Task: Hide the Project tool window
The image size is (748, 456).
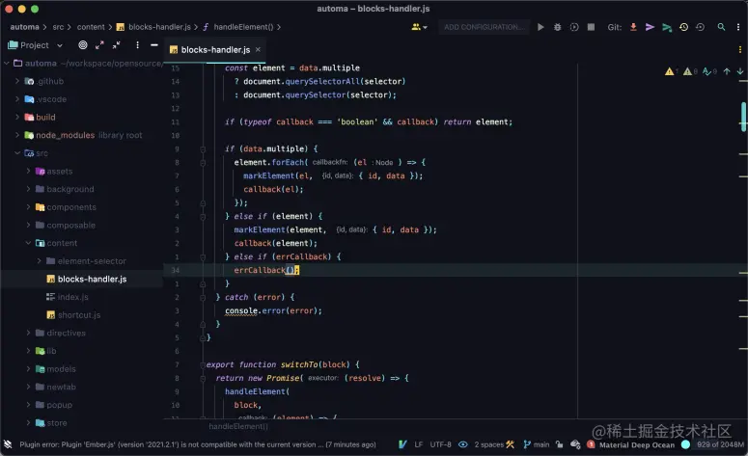Action: 154,44
